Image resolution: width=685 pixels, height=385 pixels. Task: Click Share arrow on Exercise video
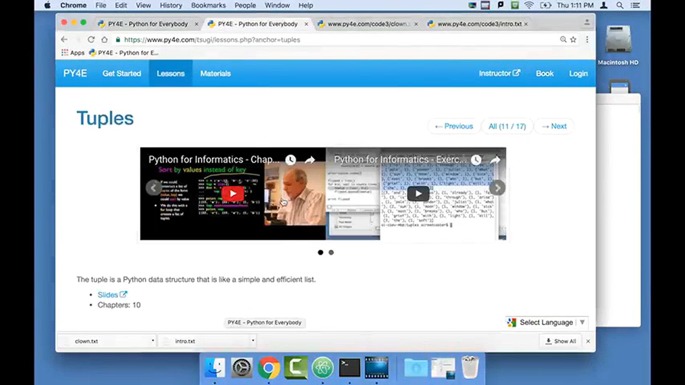click(495, 160)
